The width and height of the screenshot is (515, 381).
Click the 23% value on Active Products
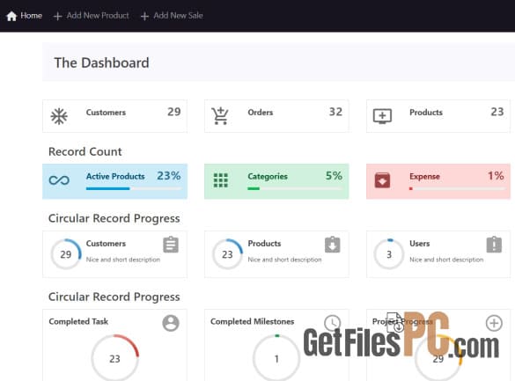click(168, 176)
